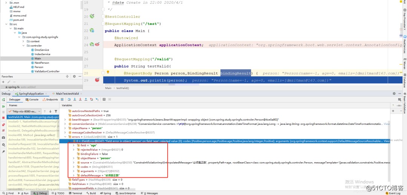Collapse the controler folder in project tree
Viewport: 407px width, 195px height.
tap(23, 46)
